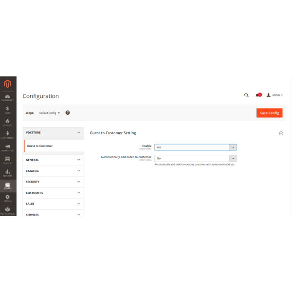Open the Content sidebar menu

pos(8,160)
